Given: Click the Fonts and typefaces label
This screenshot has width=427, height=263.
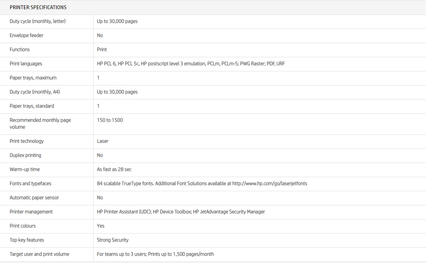Looking at the screenshot, I should coord(30,184).
